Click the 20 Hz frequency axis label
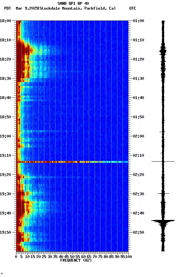177x277 pixels. [38, 257]
